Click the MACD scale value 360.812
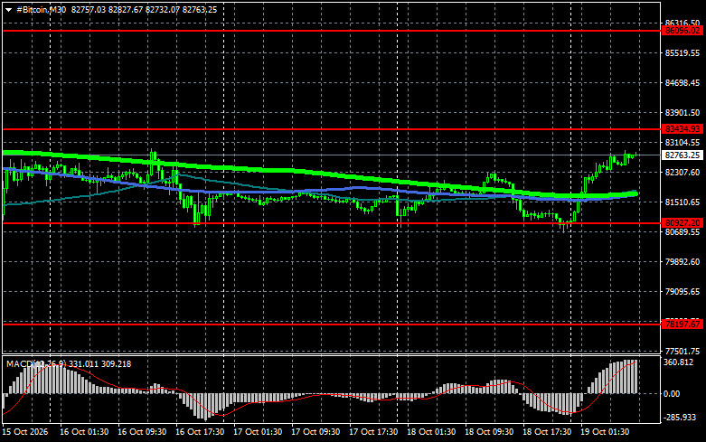The width and height of the screenshot is (706, 442). (x=679, y=362)
